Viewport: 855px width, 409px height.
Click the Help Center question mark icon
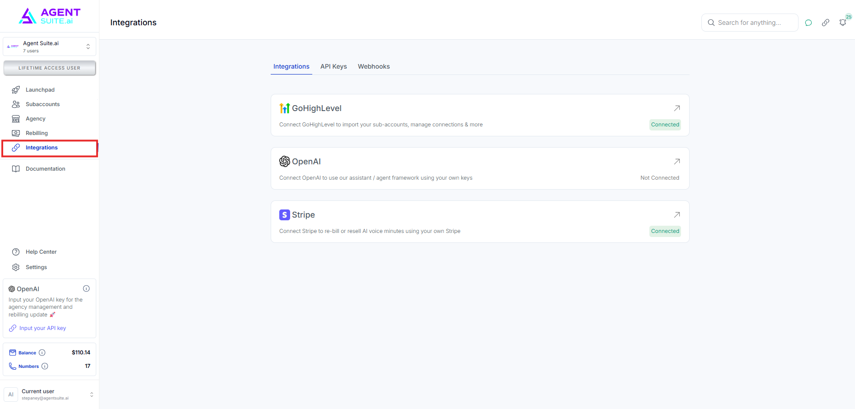tap(16, 252)
